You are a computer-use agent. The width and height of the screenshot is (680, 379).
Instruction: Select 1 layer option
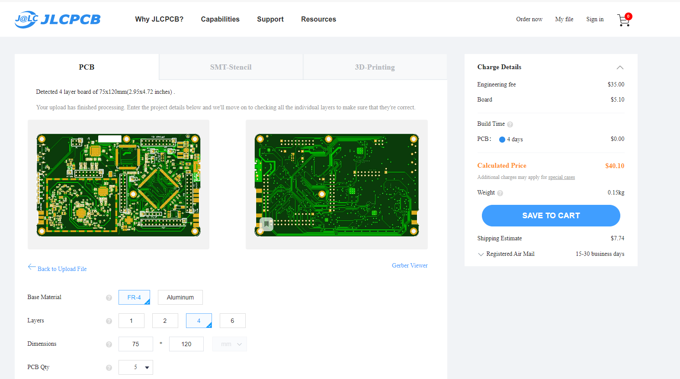click(132, 321)
